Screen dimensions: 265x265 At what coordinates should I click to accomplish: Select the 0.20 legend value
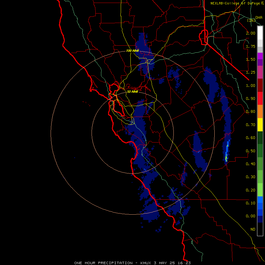tap(251, 190)
